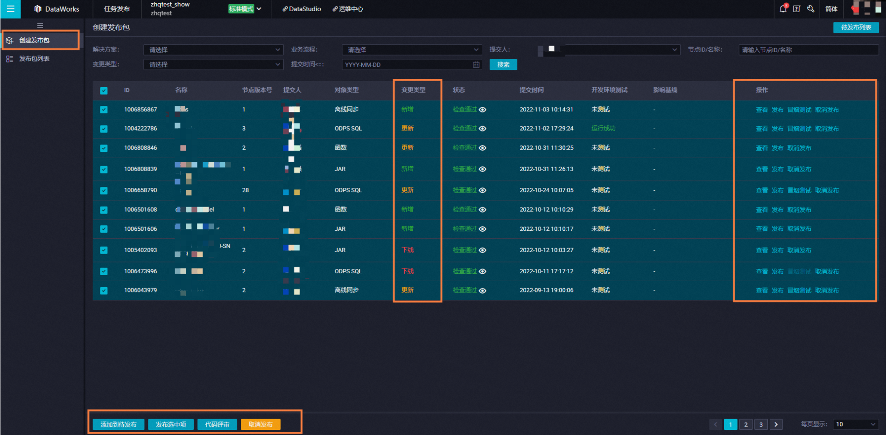Toggle the select-all checkbox in the table header
886x435 pixels.
pyautogui.click(x=104, y=90)
